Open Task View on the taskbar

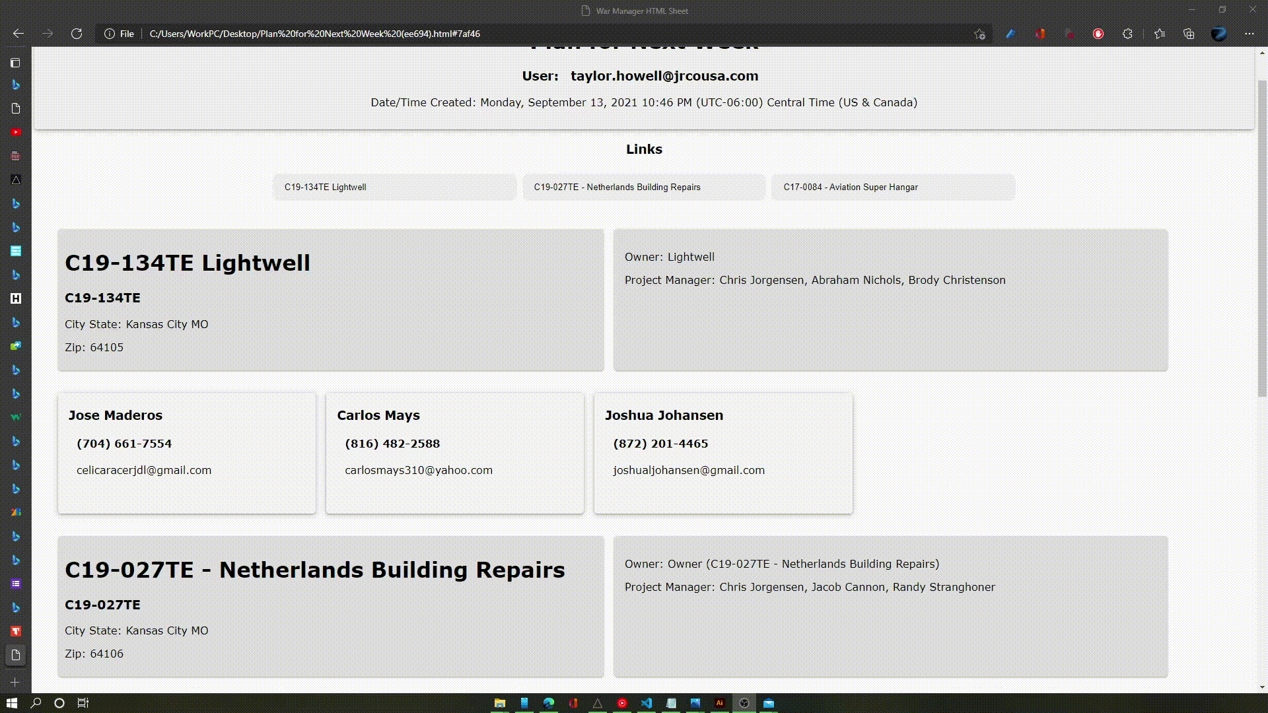pyautogui.click(x=83, y=703)
